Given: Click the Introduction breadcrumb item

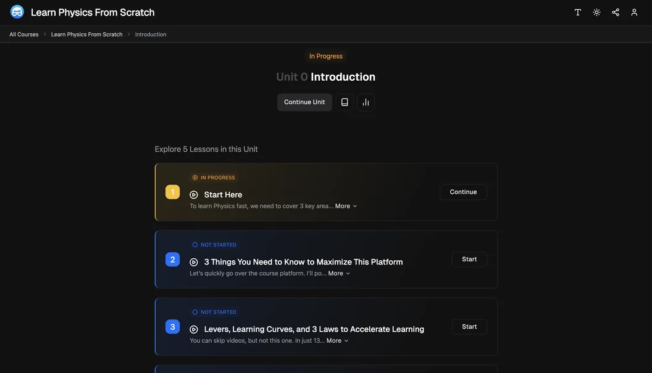Looking at the screenshot, I should pyautogui.click(x=151, y=35).
